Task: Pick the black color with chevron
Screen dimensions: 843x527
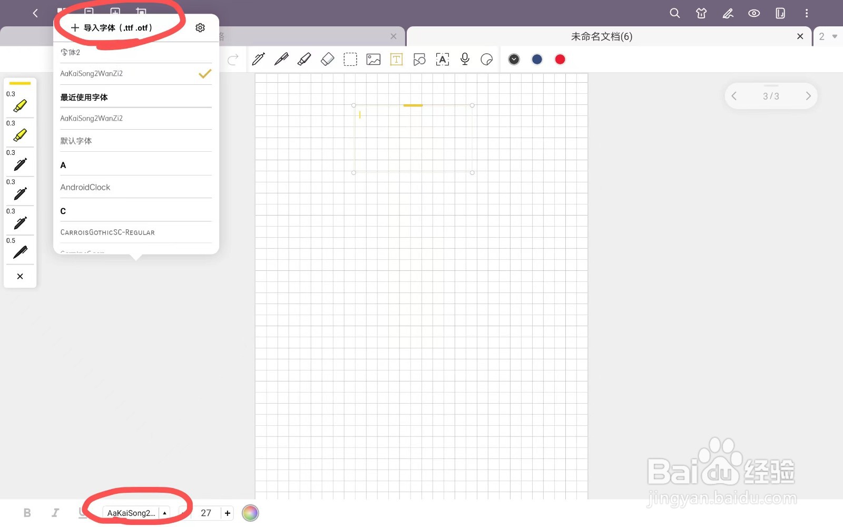Action: point(514,59)
